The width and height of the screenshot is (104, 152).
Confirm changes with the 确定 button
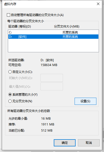(65, 143)
